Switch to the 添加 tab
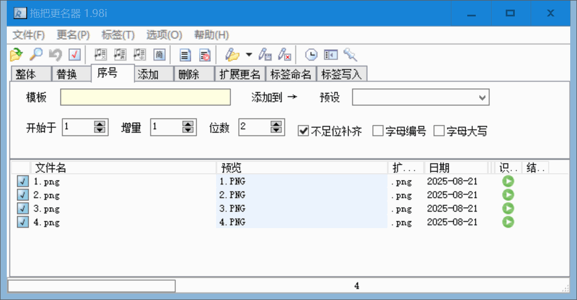 153,74
